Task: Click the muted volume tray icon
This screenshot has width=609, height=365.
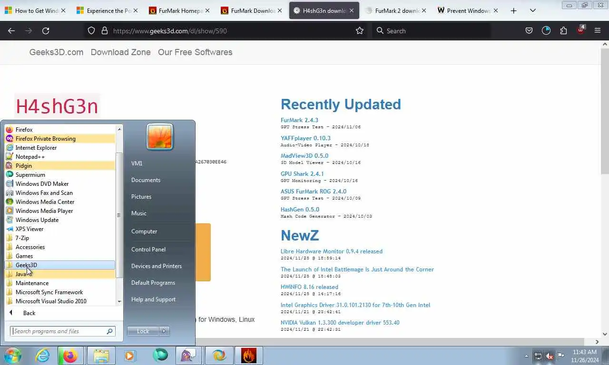Action: (550, 355)
